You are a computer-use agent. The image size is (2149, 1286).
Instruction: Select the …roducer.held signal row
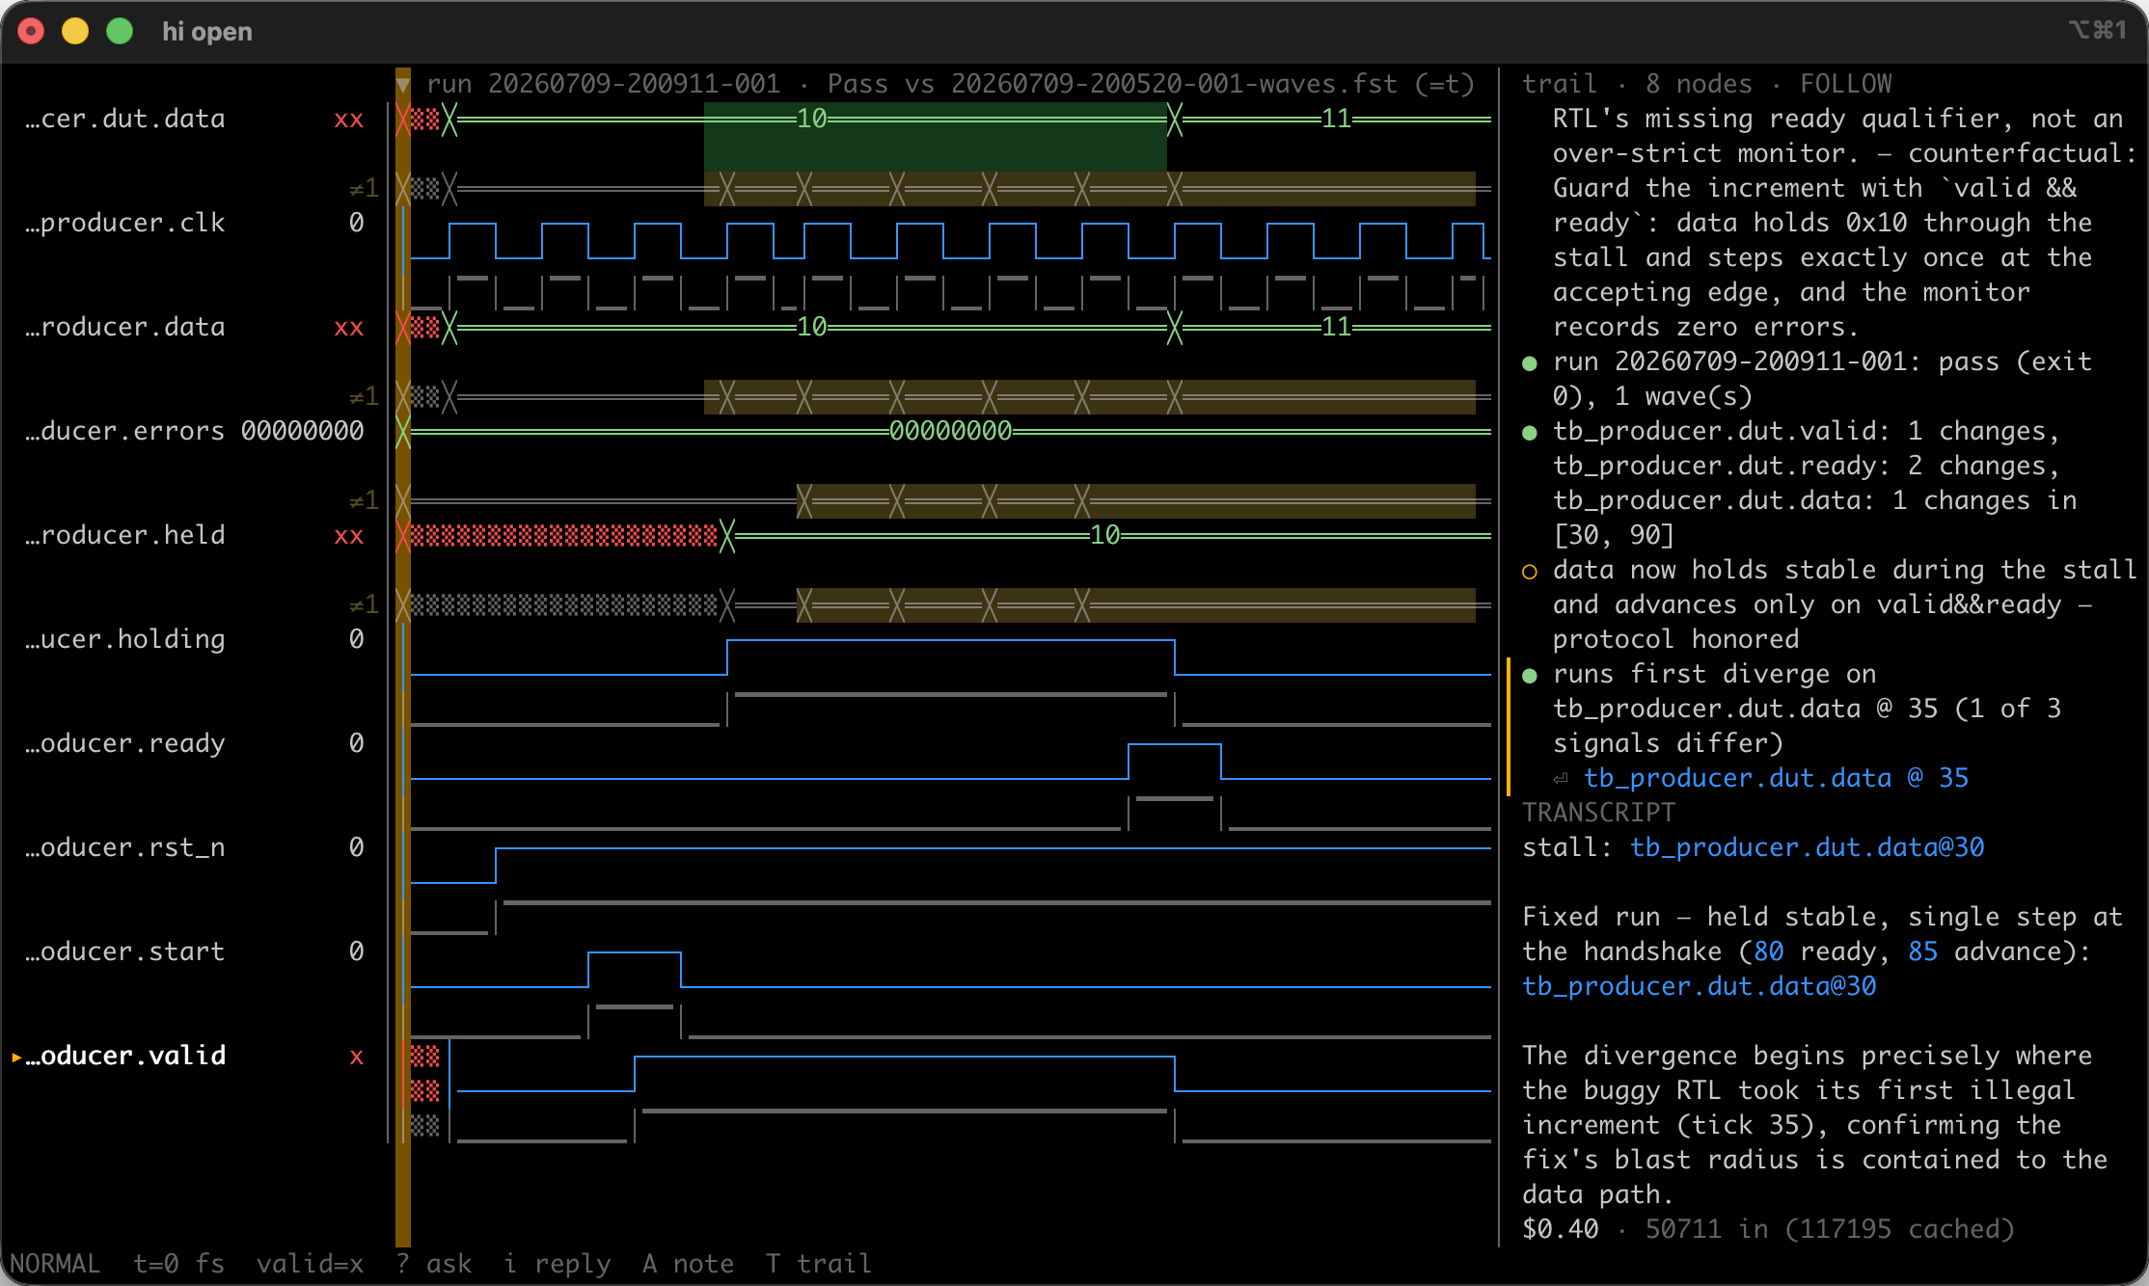(x=195, y=536)
